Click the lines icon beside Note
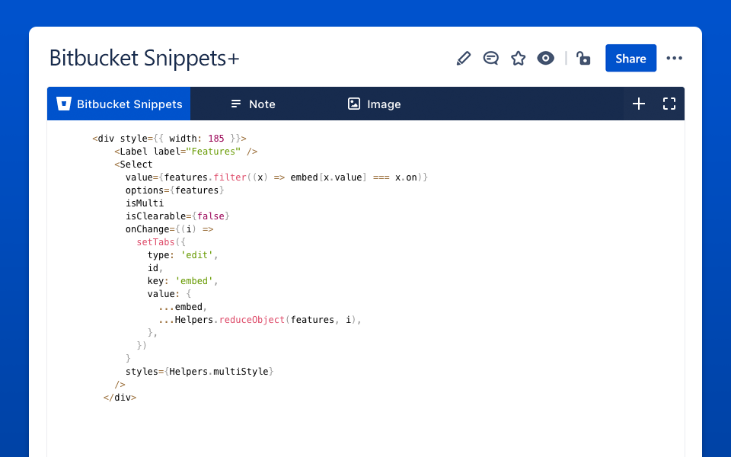 235,104
